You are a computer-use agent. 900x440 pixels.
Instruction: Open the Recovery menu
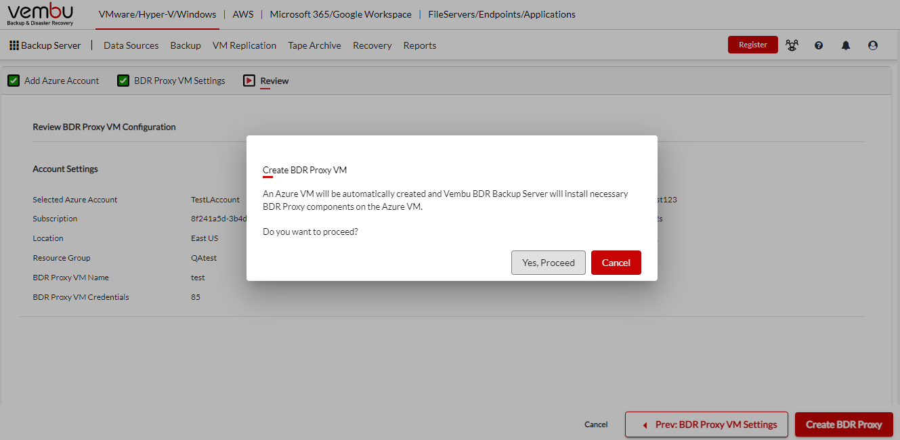pos(372,45)
